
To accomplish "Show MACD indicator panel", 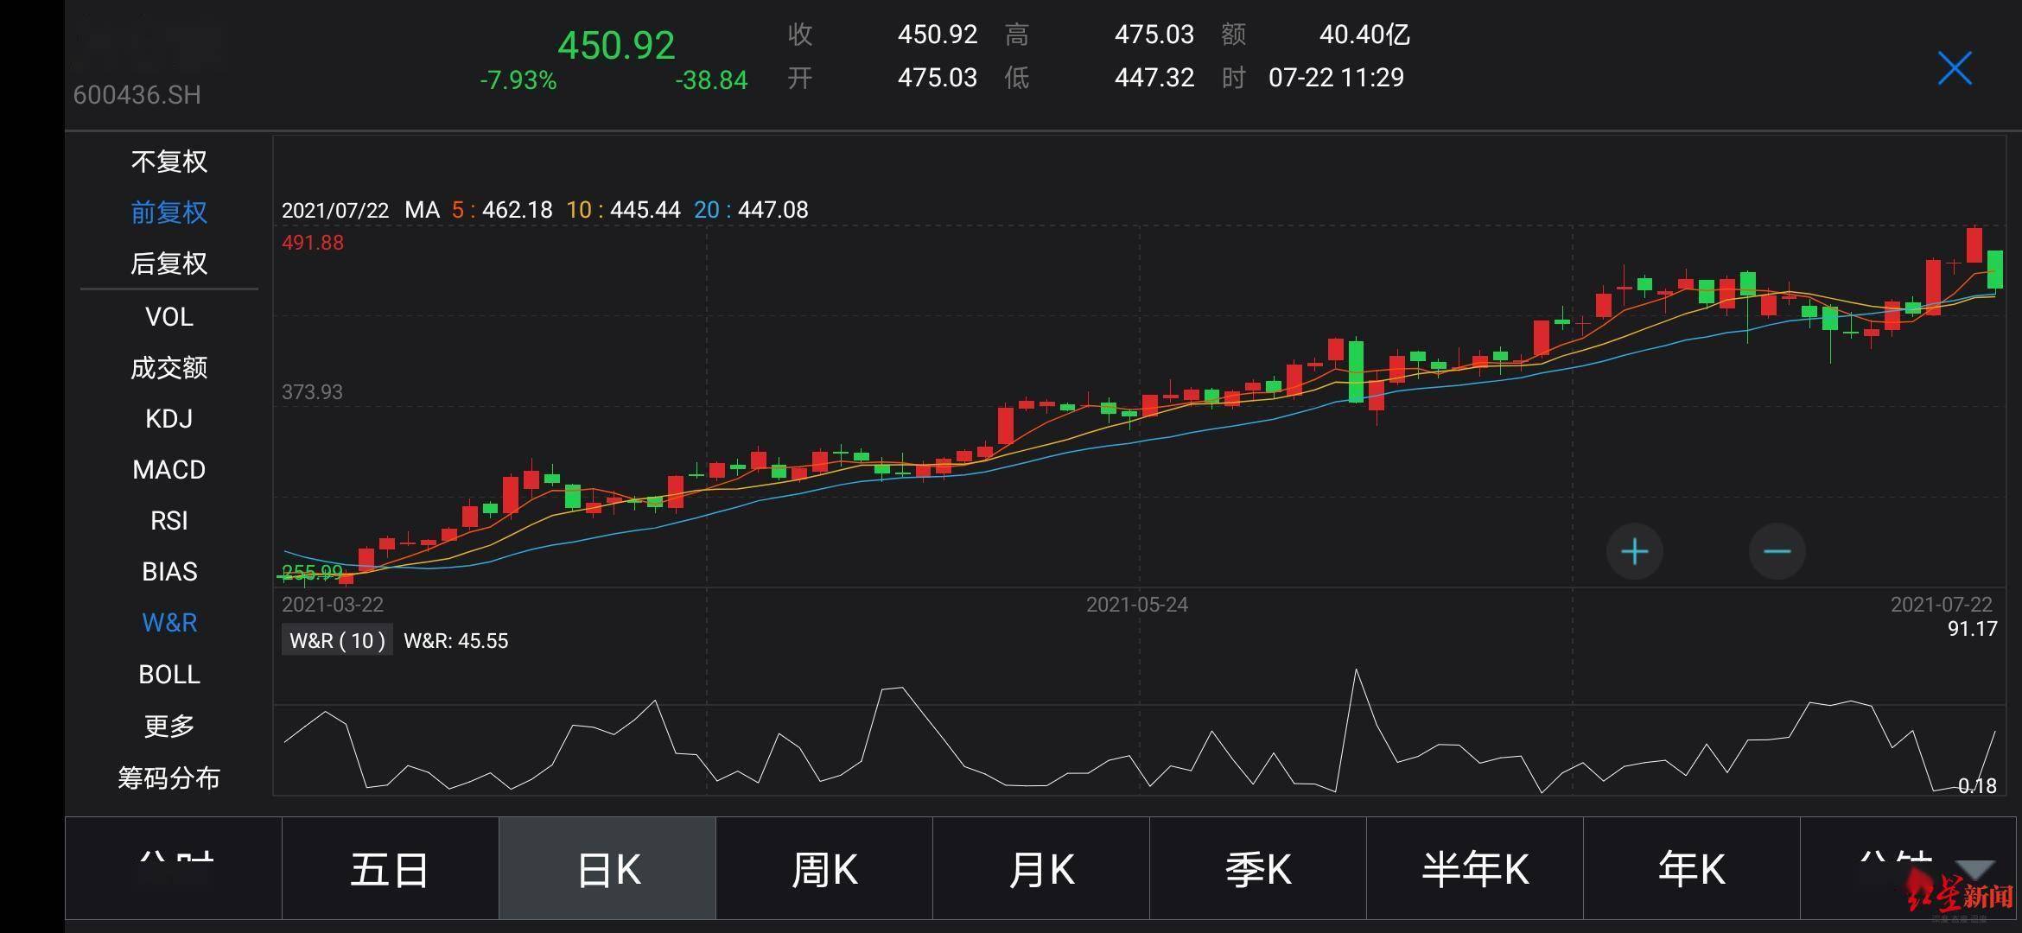I will pyautogui.click(x=169, y=470).
